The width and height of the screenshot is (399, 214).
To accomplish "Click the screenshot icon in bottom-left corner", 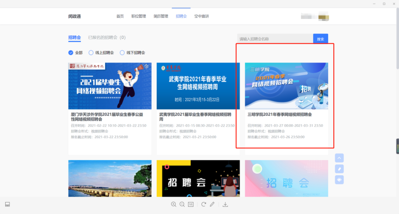I will [x=7, y=204].
